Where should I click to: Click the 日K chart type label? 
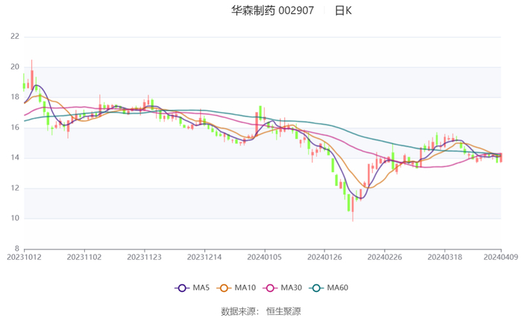point(343,10)
